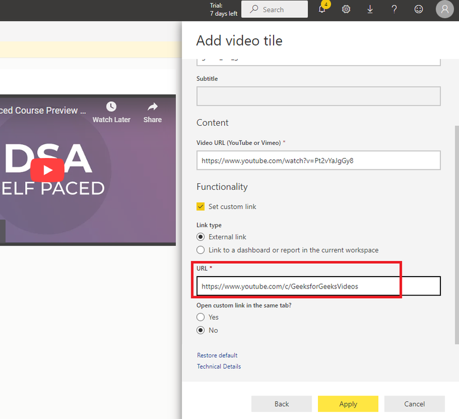Click the Back button

click(281, 404)
